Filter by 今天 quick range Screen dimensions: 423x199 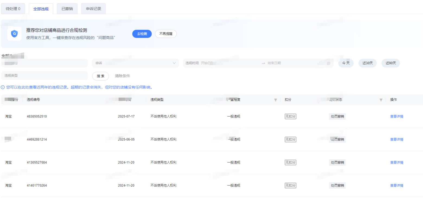tap(346, 63)
